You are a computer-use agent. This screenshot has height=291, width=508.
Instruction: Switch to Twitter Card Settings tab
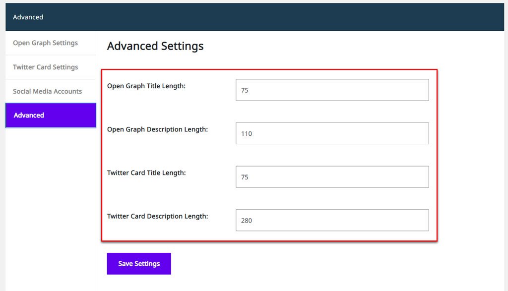point(51,67)
